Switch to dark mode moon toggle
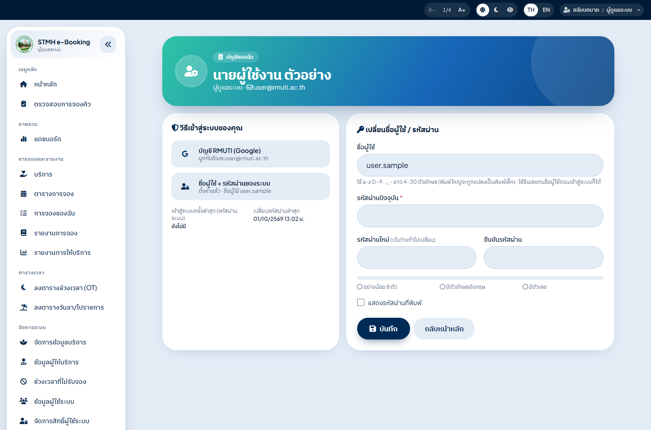 click(x=496, y=10)
